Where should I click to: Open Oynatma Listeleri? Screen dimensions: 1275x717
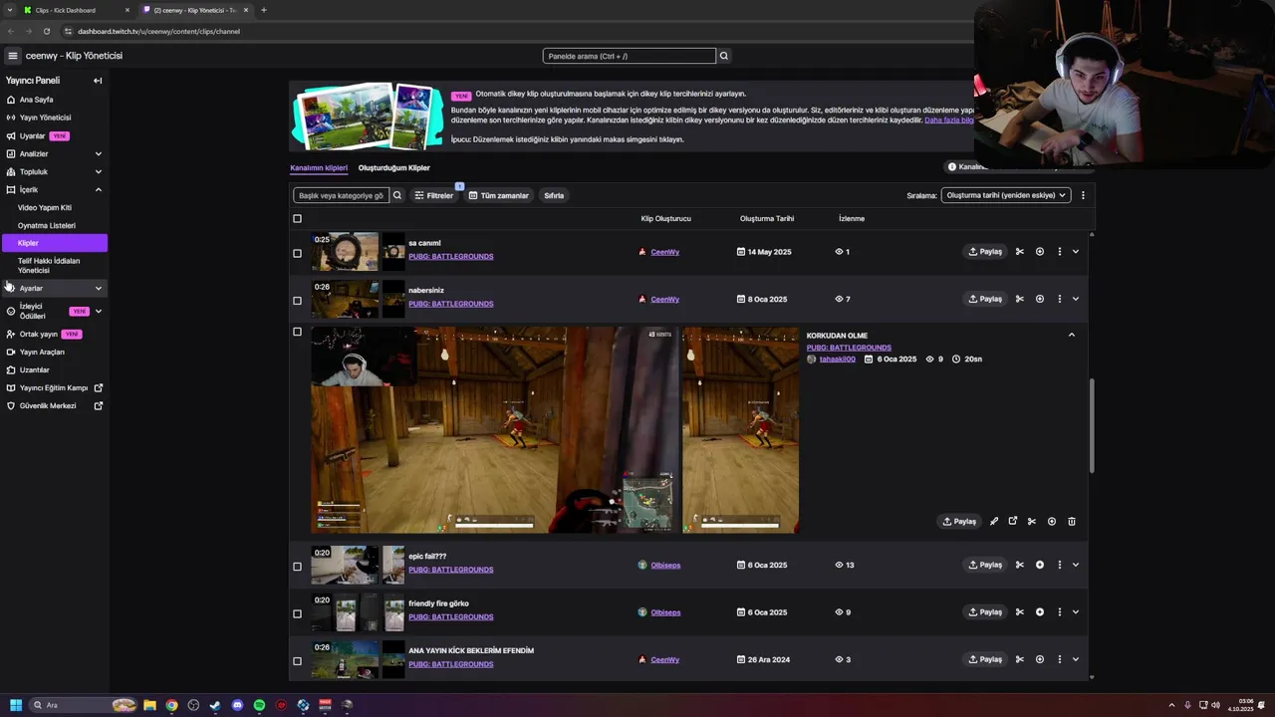coord(47,225)
